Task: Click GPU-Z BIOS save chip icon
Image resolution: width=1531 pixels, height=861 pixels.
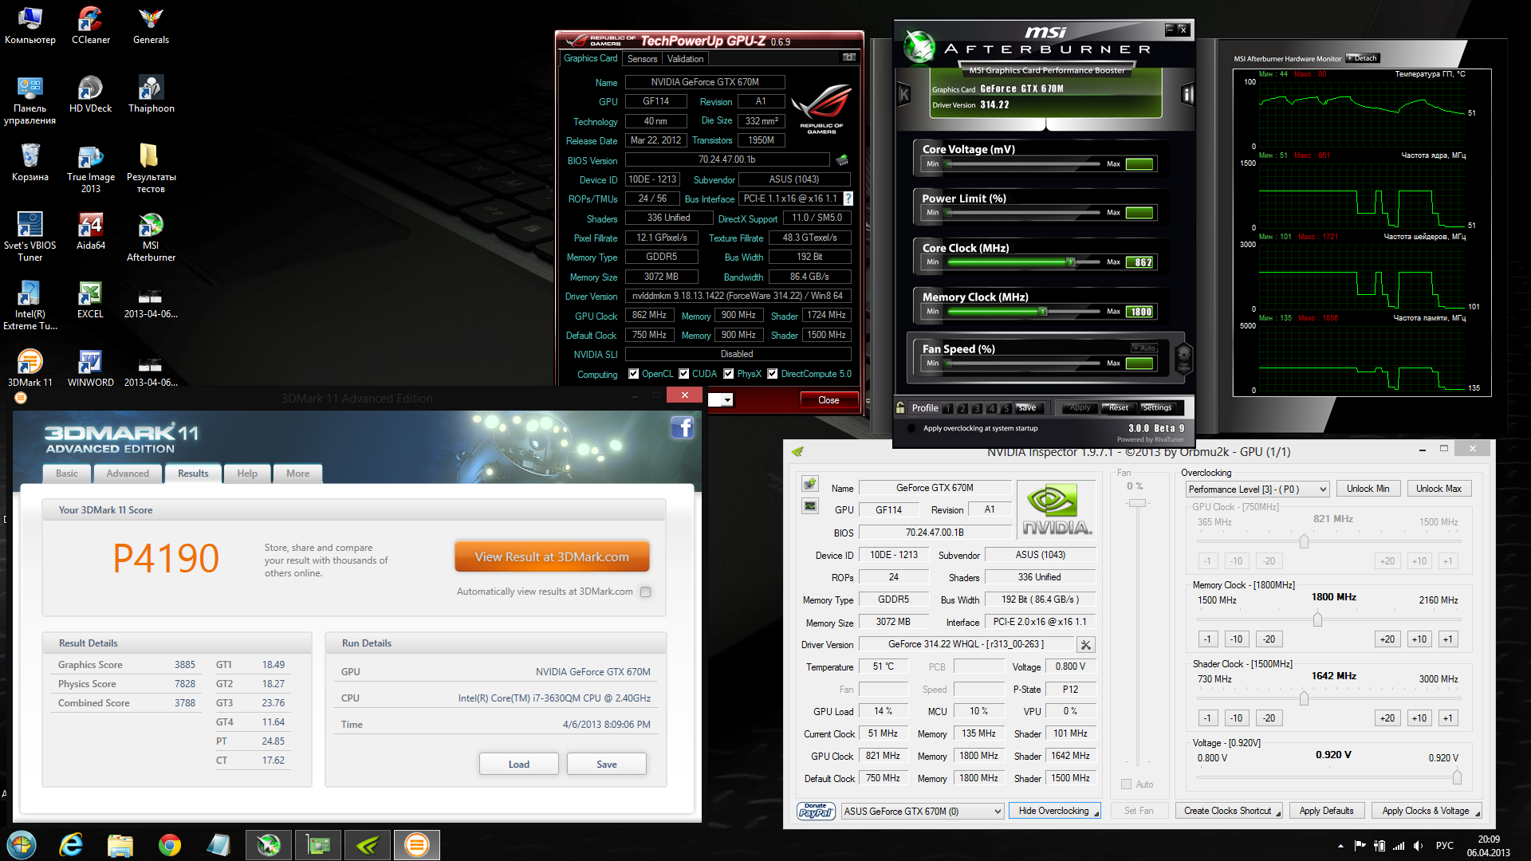Action: 842,160
